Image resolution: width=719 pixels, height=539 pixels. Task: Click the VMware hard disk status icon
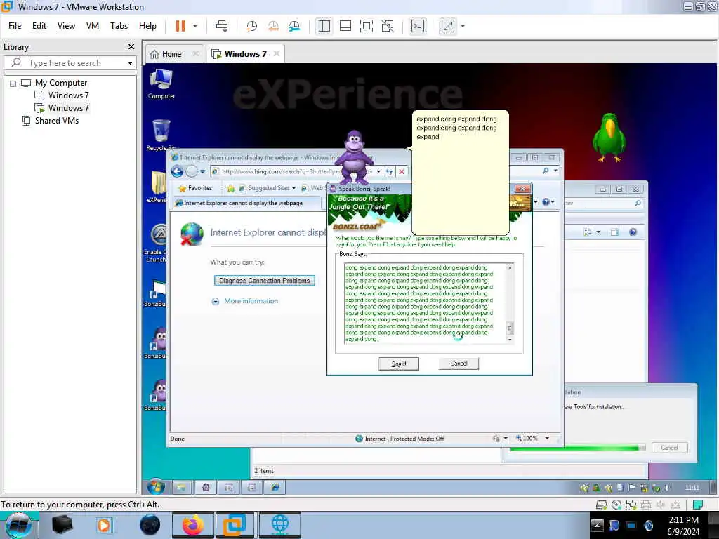click(601, 505)
